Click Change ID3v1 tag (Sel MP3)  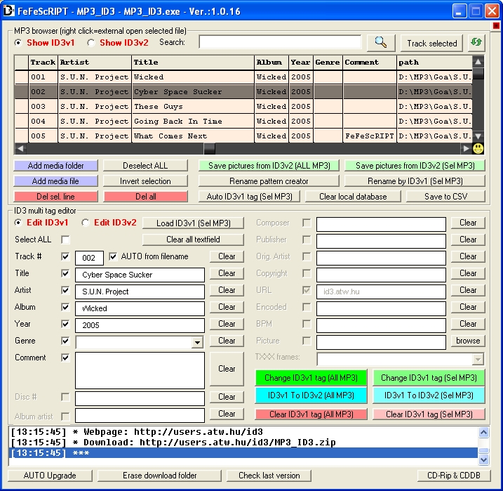(429, 378)
